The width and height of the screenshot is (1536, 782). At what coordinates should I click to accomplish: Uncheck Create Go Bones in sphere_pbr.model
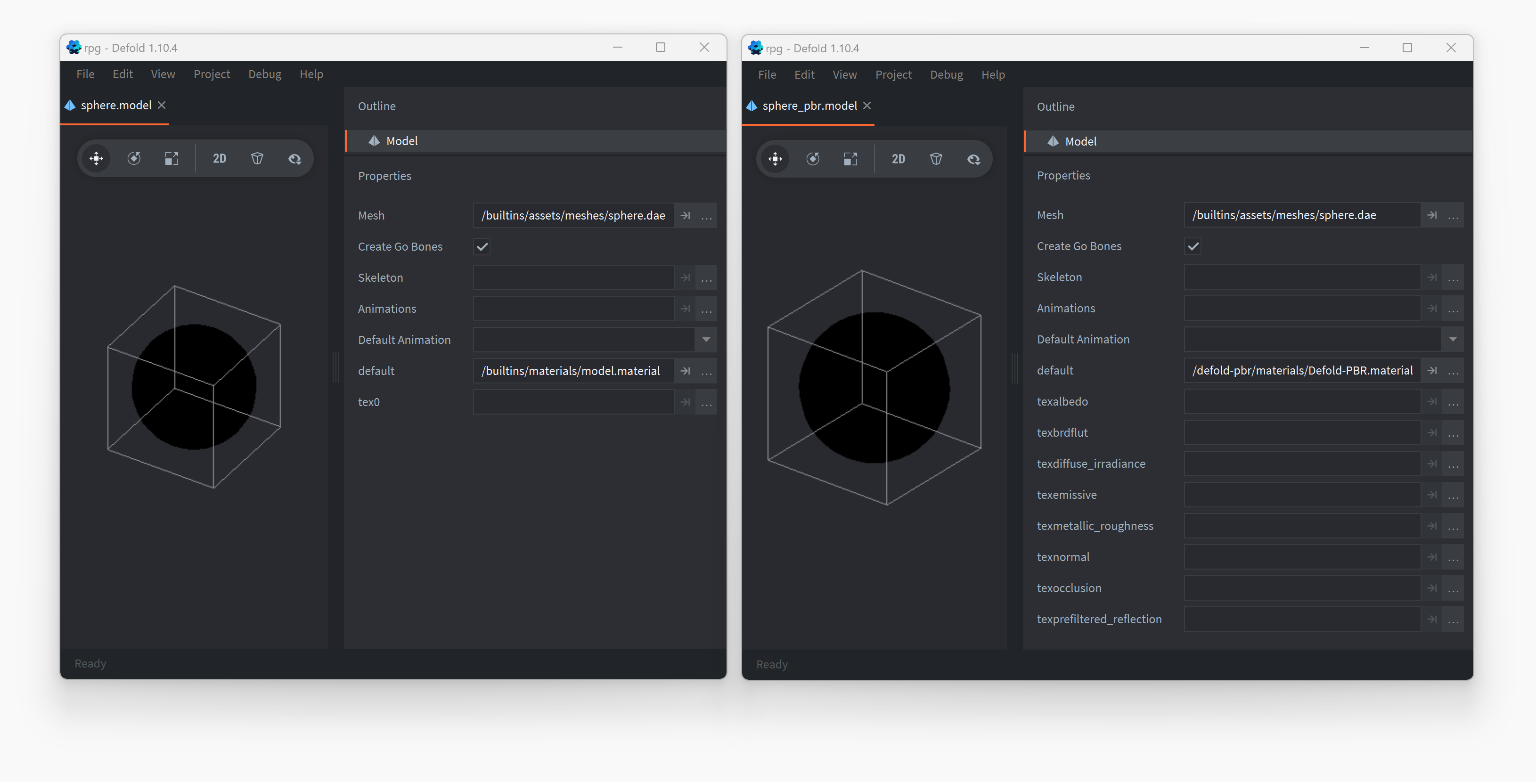coord(1193,246)
